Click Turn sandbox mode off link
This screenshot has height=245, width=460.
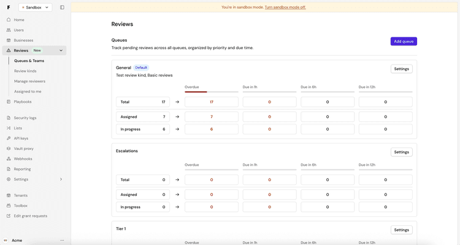[x=285, y=7]
